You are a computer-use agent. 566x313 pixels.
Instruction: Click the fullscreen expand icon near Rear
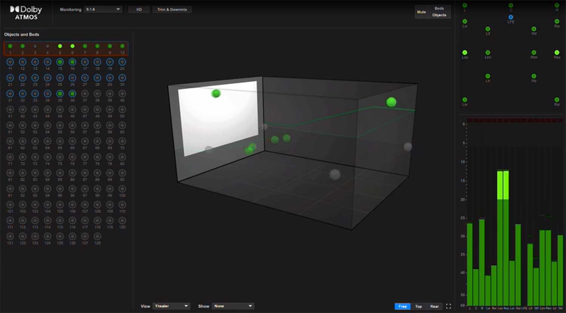coord(448,306)
